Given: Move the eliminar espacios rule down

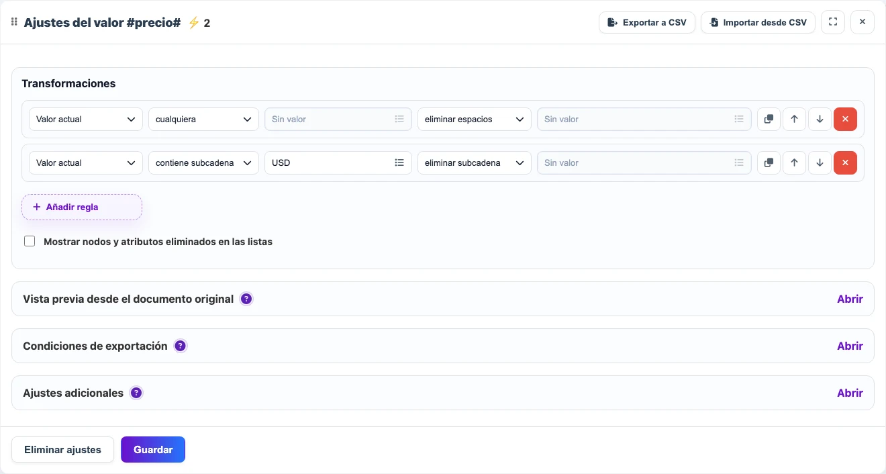Looking at the screenshot, I should [820, 119].
